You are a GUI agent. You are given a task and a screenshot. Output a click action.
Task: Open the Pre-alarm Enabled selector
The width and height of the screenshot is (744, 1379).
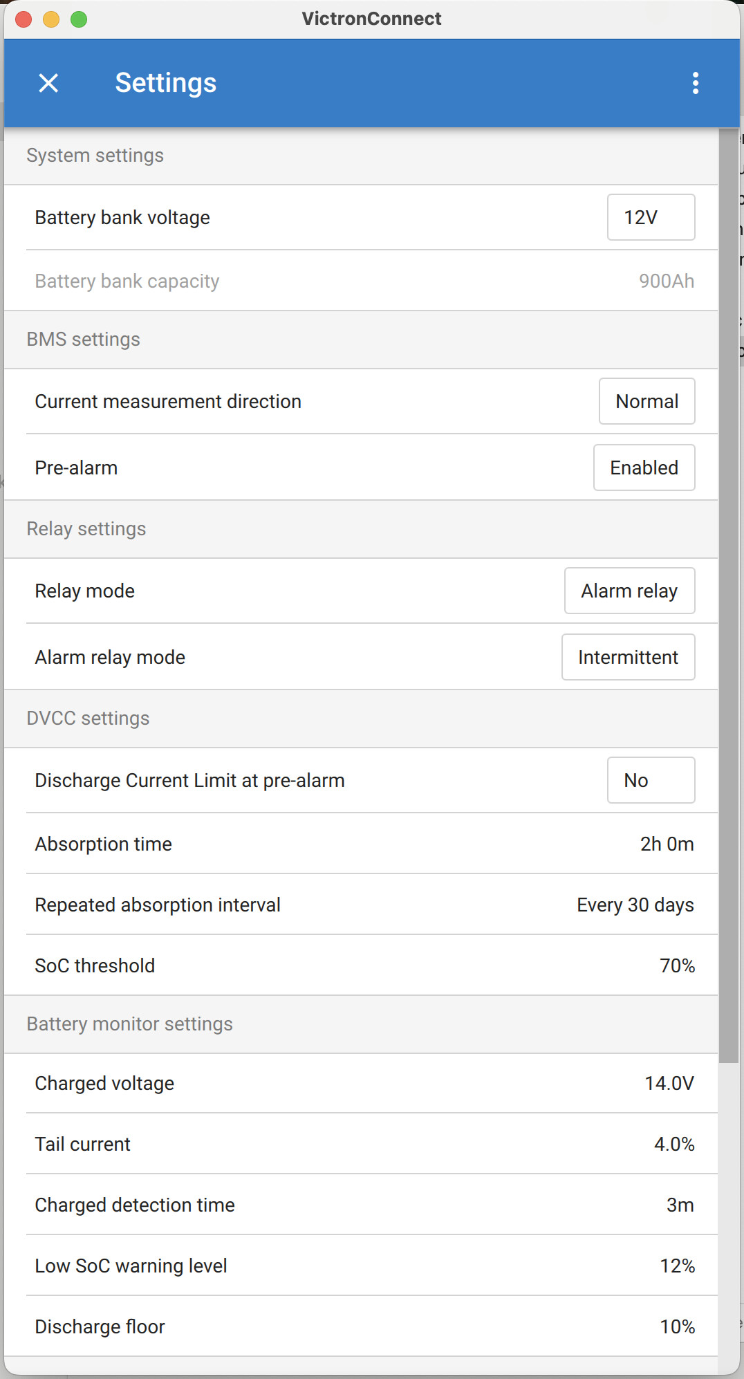(x=644, y=468)
